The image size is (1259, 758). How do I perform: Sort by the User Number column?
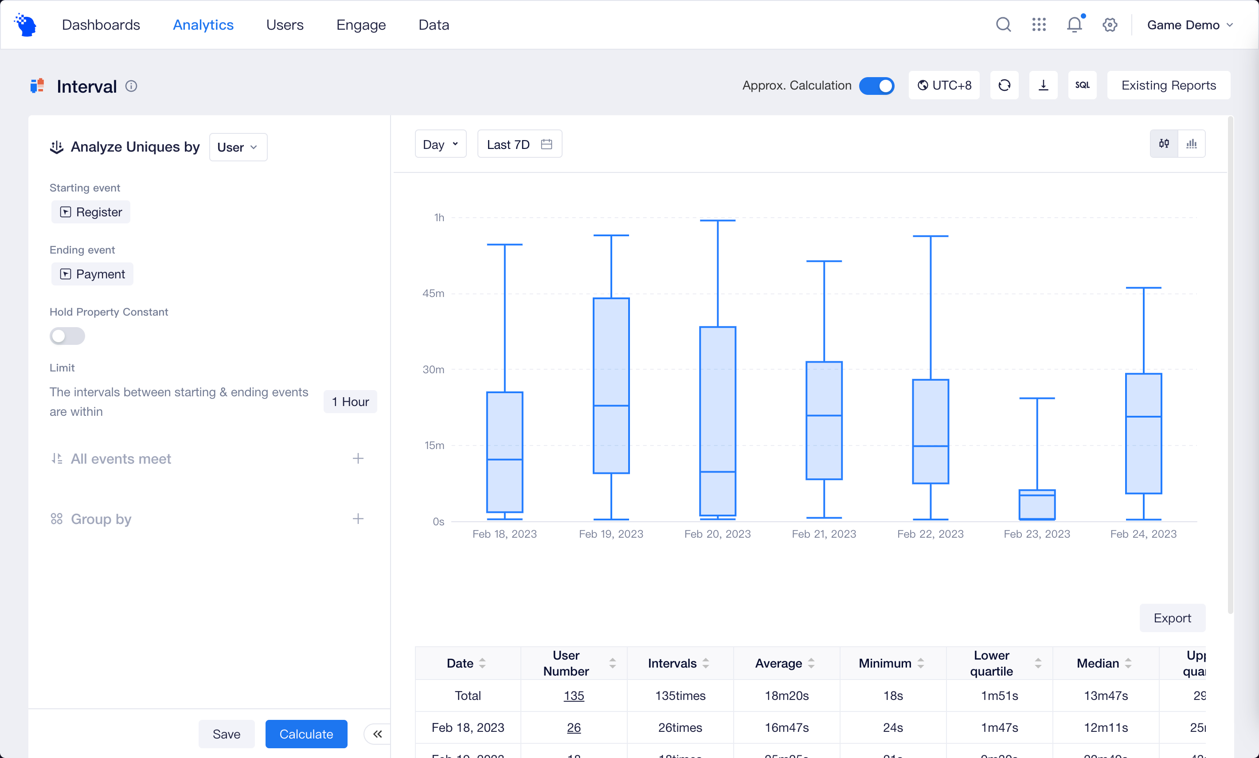612,663
